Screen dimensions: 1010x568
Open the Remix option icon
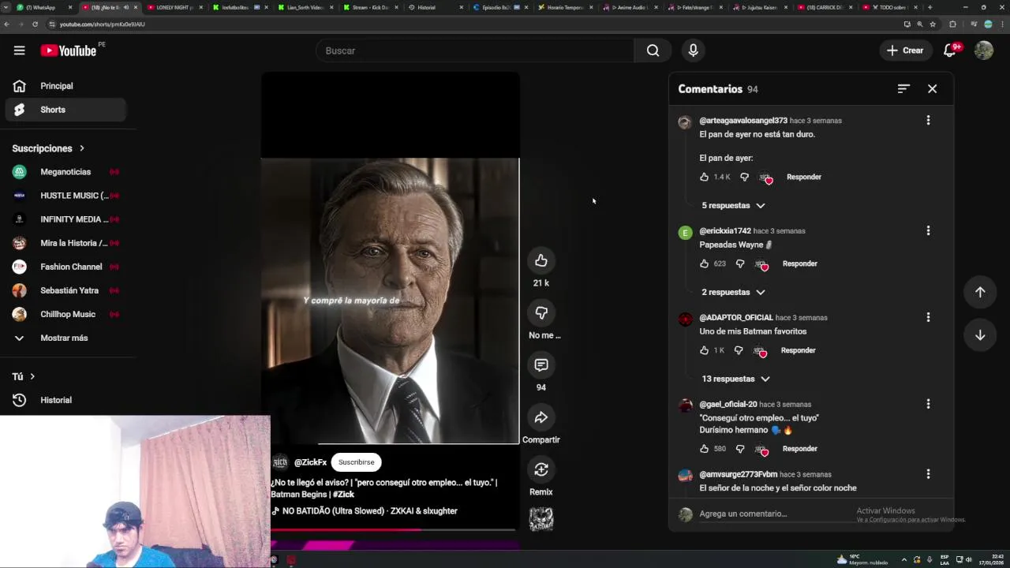[x=541, y=469]
